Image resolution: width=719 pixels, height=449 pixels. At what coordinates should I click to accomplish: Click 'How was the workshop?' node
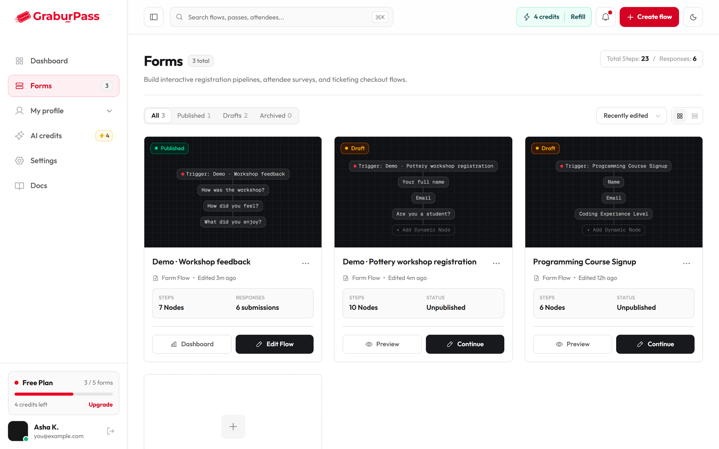[233, 190]
